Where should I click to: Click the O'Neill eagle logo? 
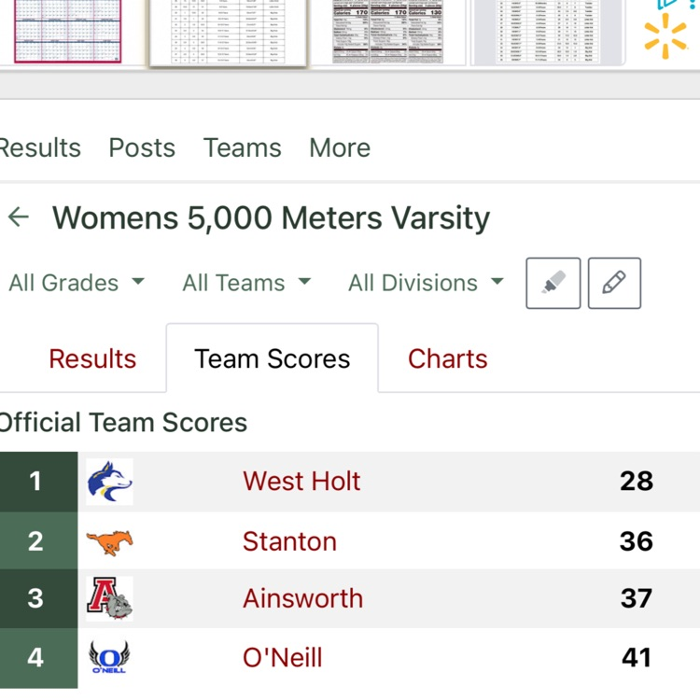coord(109,658)
